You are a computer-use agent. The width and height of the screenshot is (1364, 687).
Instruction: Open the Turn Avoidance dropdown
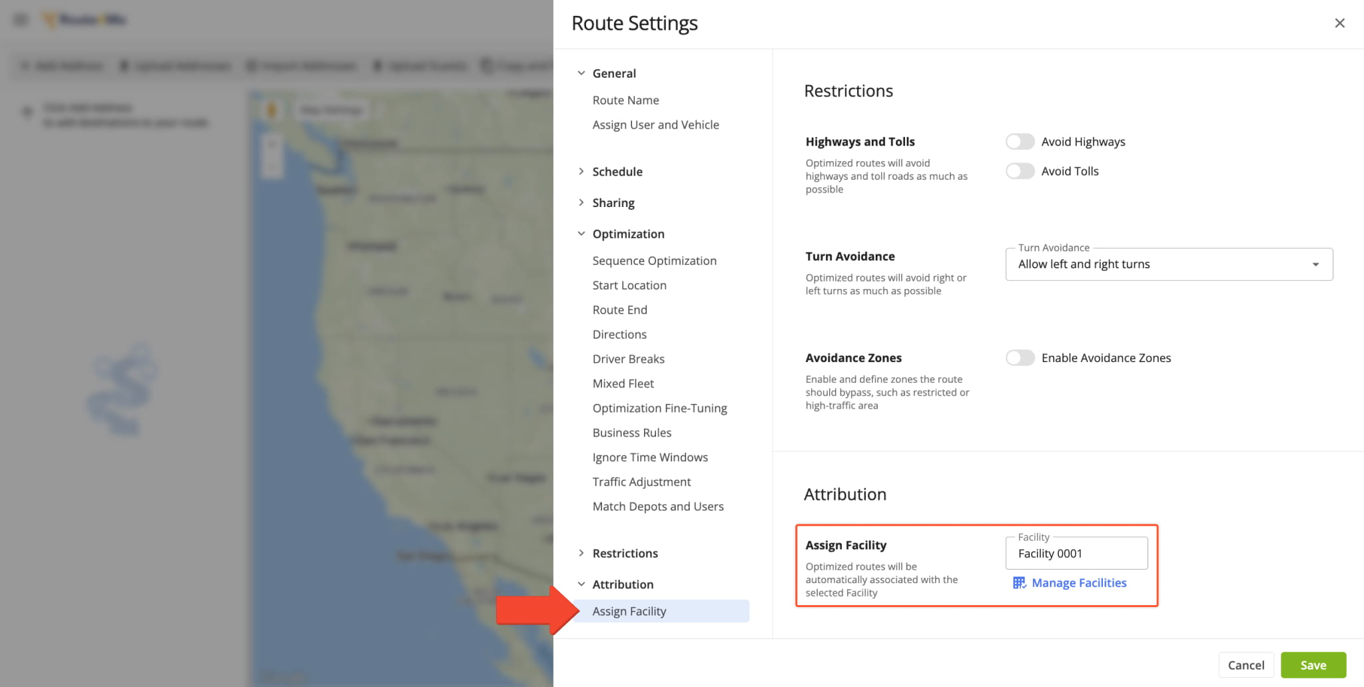click(x=1168, y=264)
